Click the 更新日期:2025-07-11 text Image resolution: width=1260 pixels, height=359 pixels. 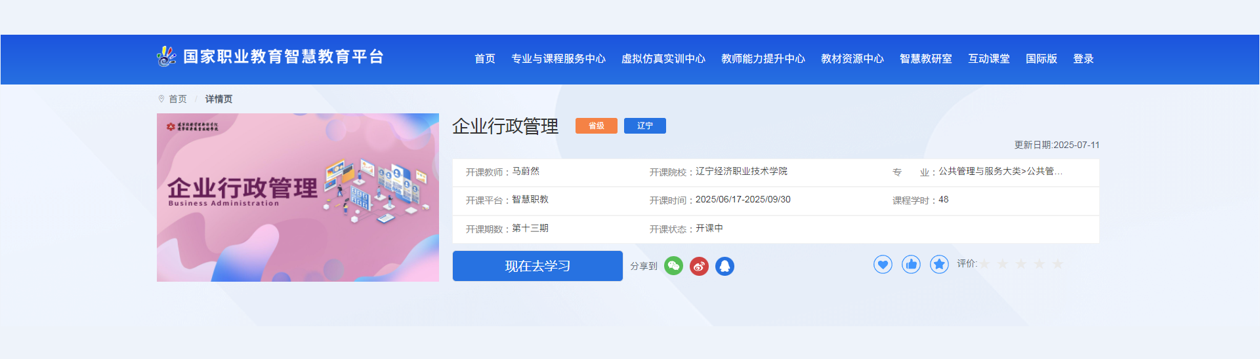(1057, 145)
